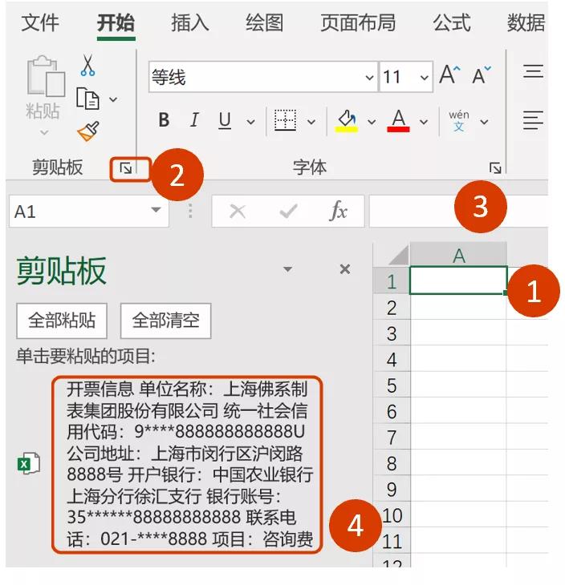Click the select-all corner triangle
This screenshot has width=565, height=585.
coord(399,255)
